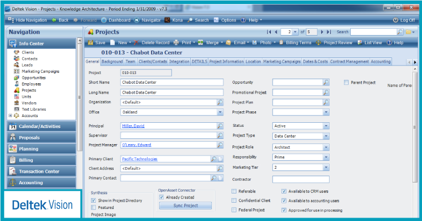
Task: Jump to the first record
Action: pyautogui.click(x=269, y=32)
